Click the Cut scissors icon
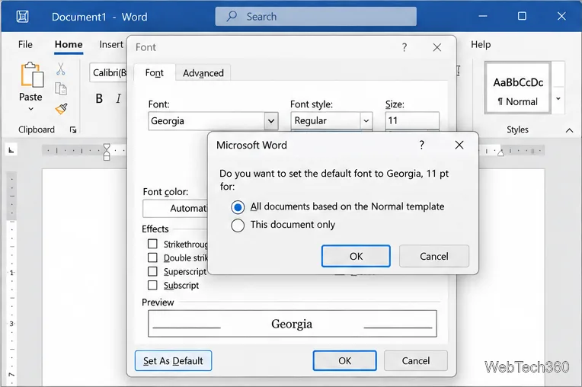582x387 pixels. pos(60,69)
